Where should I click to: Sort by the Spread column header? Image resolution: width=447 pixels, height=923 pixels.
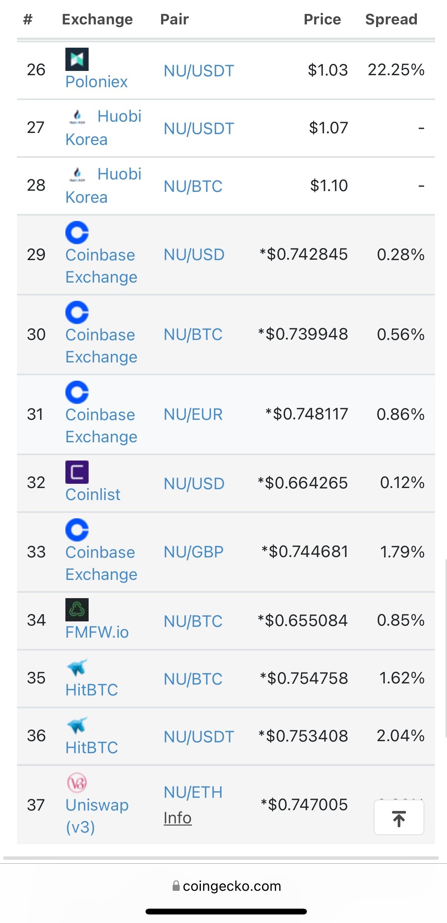coord(391,19)
